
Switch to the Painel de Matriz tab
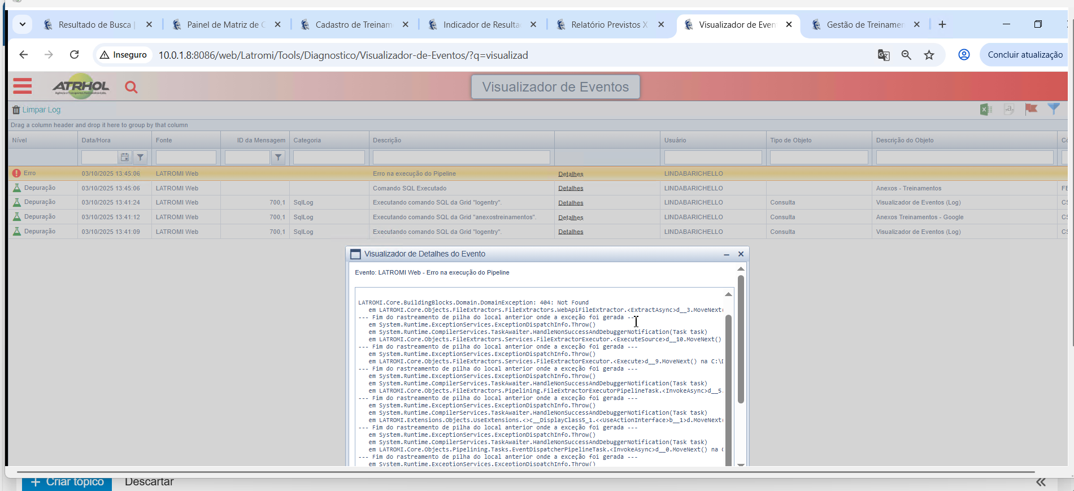tap(225, 25)
